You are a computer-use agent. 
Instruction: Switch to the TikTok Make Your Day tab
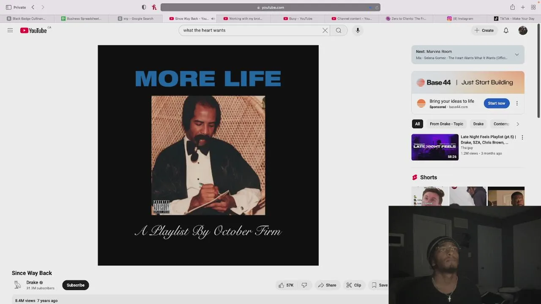tap(514, 19)
